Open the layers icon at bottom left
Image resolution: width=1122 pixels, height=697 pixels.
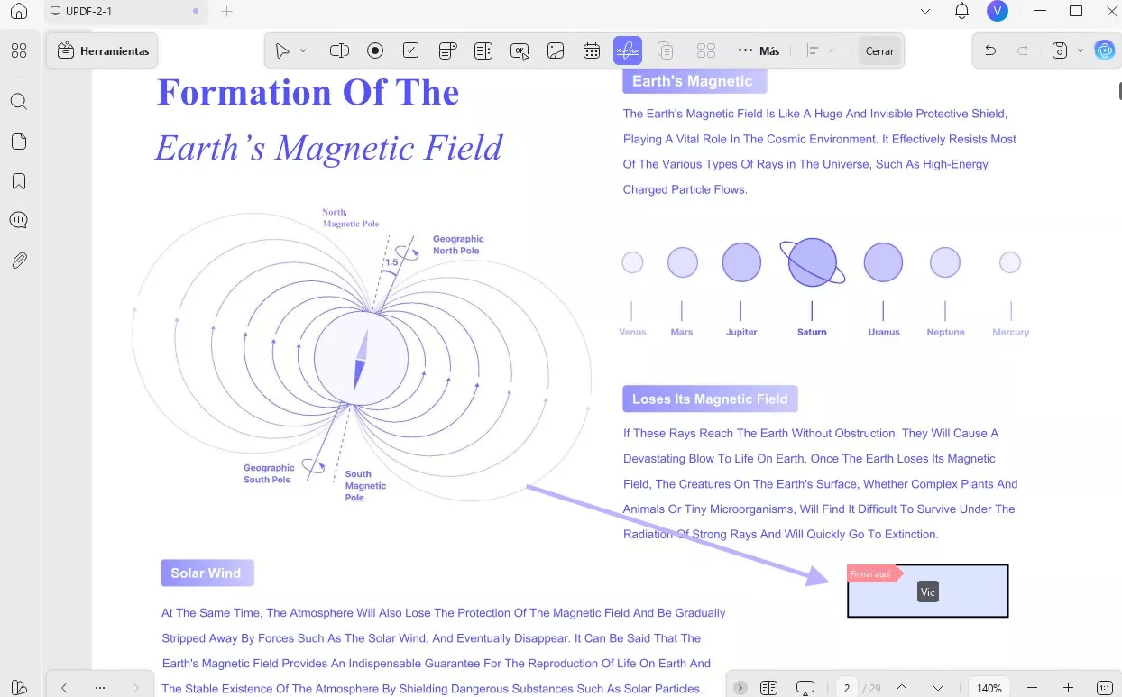(x=19, y=688)
